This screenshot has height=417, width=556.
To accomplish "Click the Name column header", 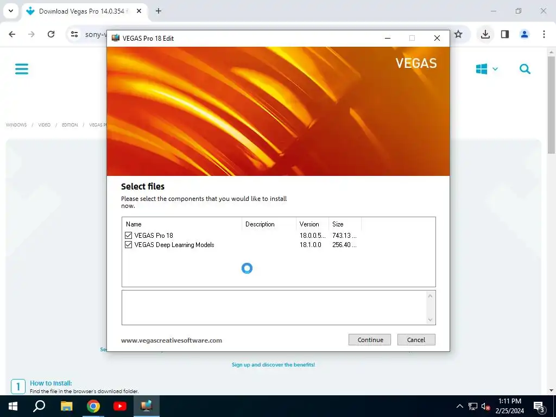I will (x=182, y=224).
